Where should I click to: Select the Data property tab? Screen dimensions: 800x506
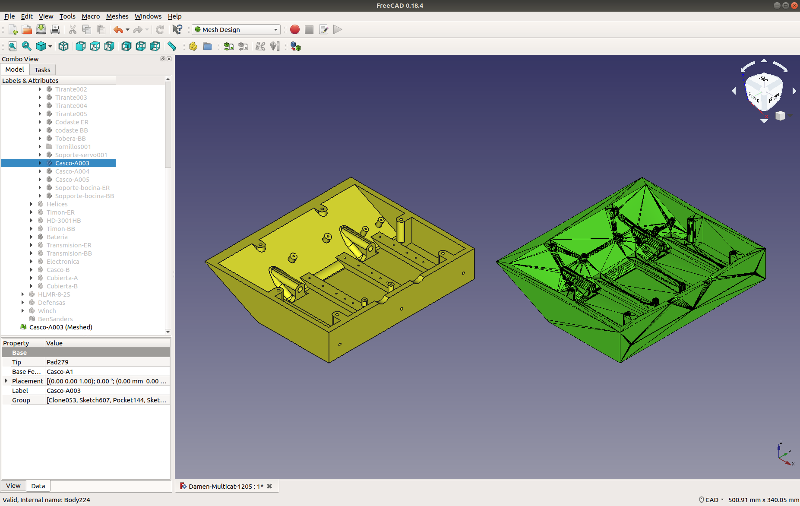click(x=38, y=486)
